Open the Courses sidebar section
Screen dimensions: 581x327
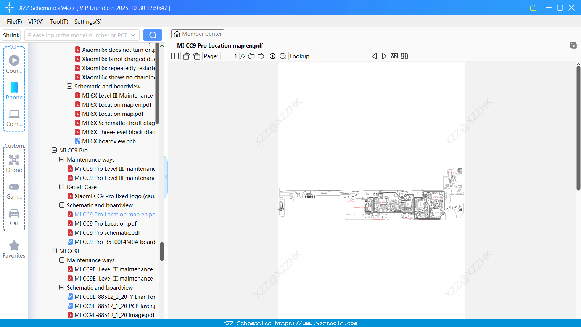14,64
